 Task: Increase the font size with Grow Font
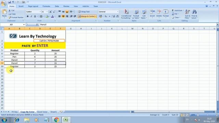click(x=51, y=12)
